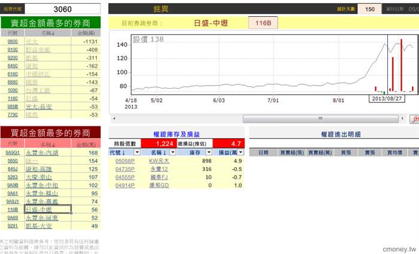This screenshot has height=254, width=419.
Task: Click holdings count cell showing 1,224
Action: [x=159, y=144]
